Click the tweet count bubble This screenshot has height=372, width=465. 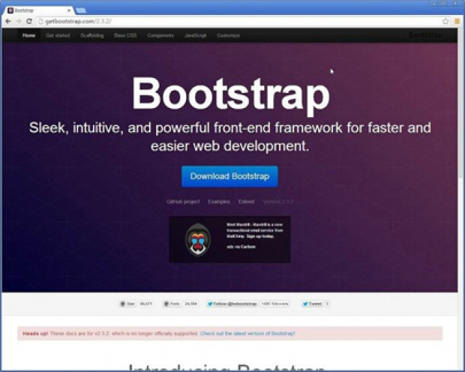click(327, 304)
